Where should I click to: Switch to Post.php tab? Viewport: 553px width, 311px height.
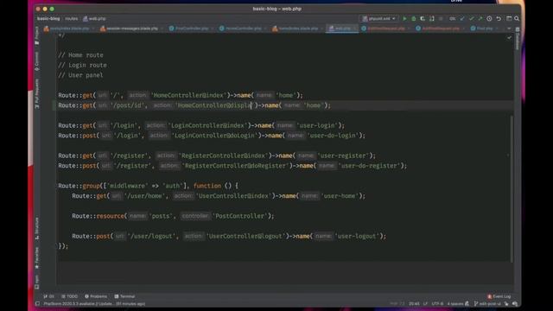click(x=482, y=29)
